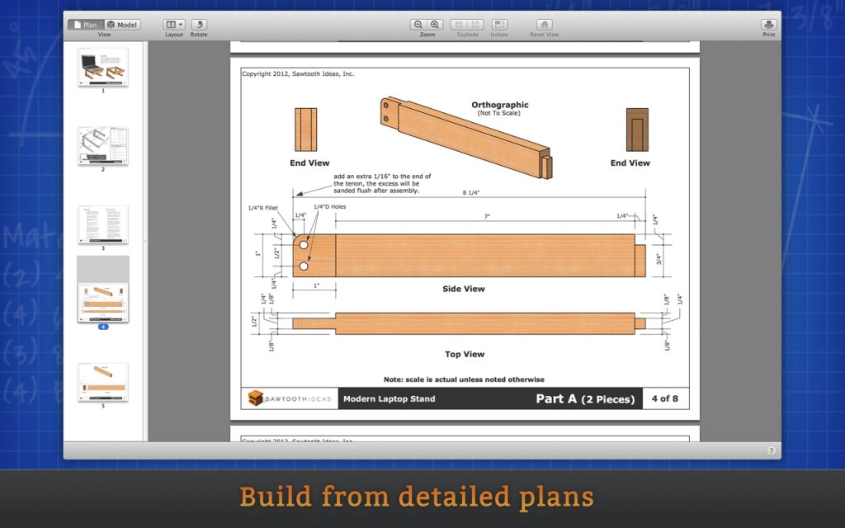Explode the model into parts

click(x=466, y=24)
